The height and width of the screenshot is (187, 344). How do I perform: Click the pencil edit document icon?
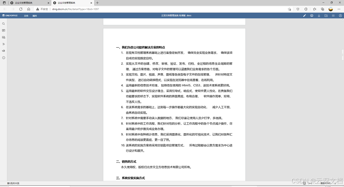click(304, 16)
